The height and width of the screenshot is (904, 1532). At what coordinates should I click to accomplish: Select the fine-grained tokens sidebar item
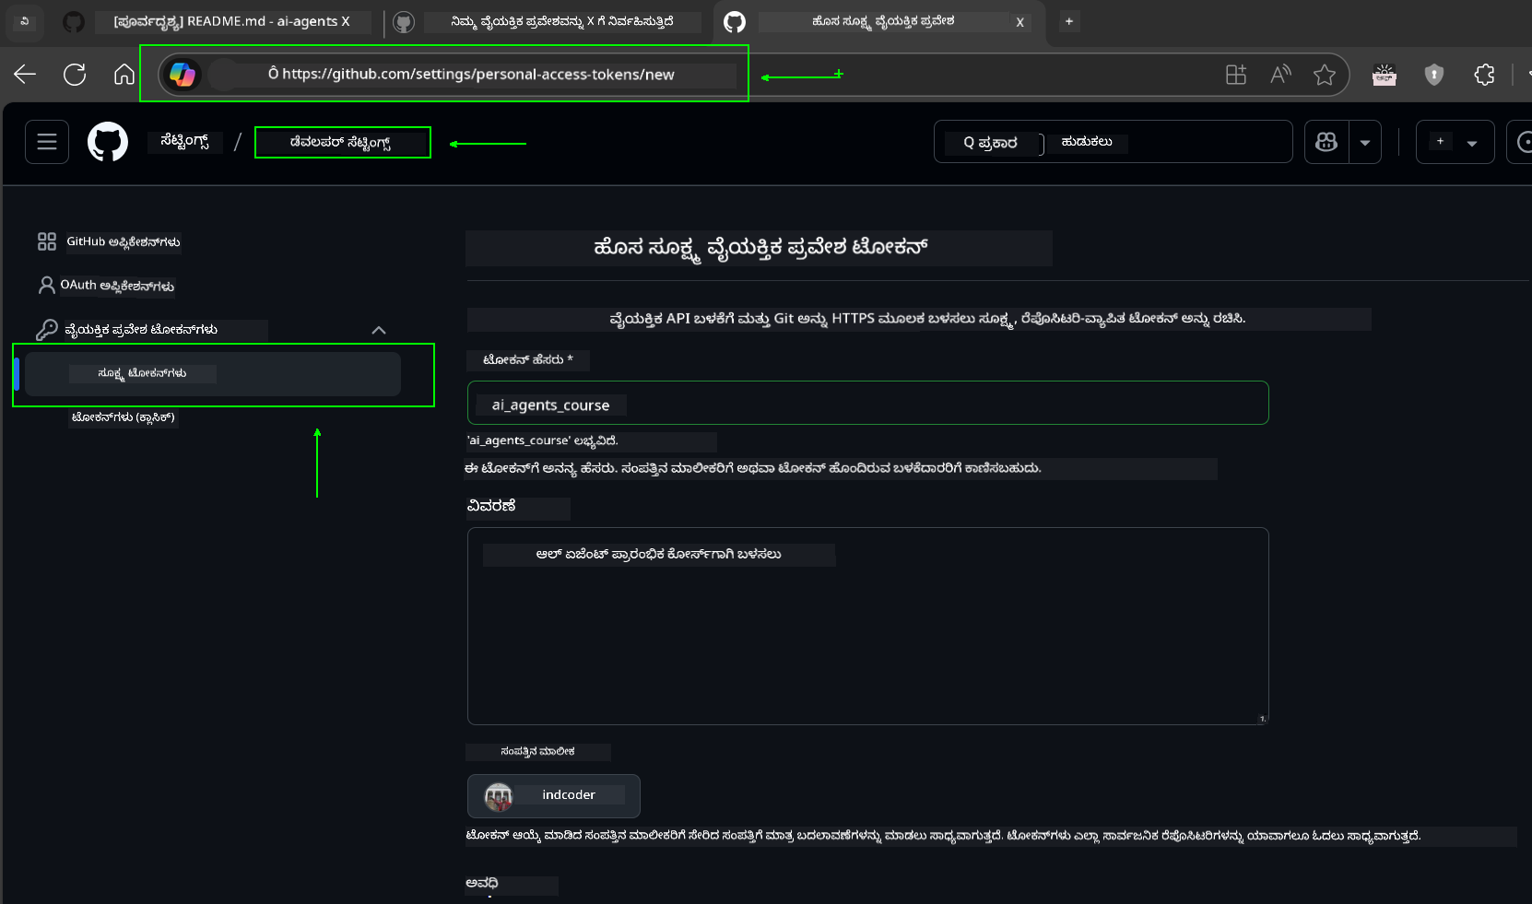[x=143, y=373]
